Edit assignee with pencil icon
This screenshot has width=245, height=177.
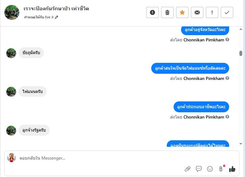coord(57,17)
